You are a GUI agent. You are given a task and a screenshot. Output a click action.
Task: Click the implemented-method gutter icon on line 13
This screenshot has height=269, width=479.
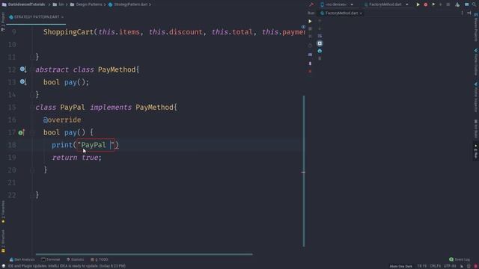[x=23, y=82]
